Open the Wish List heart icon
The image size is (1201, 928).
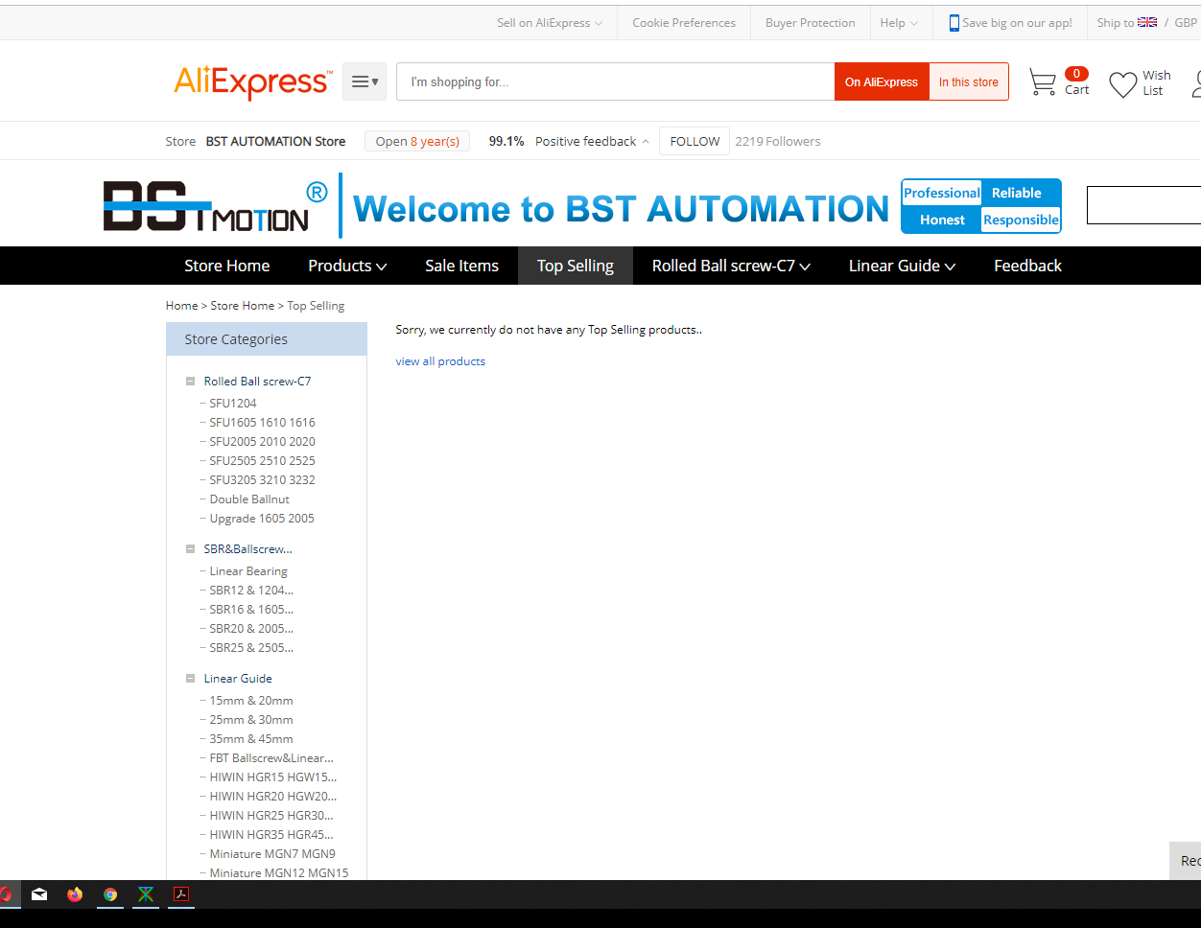[1122, 84]
